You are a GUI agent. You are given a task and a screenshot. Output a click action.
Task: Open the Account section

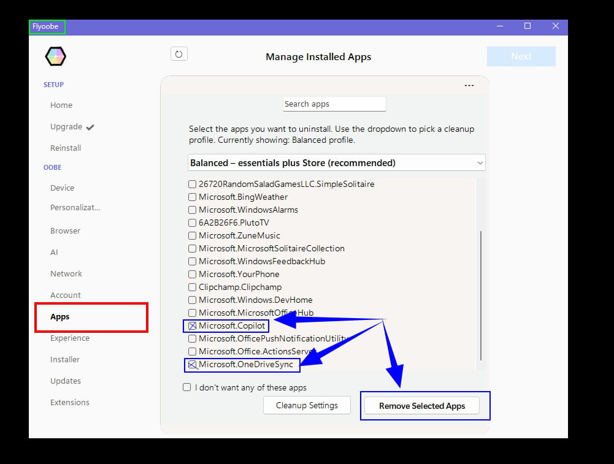tap(66, 295)
